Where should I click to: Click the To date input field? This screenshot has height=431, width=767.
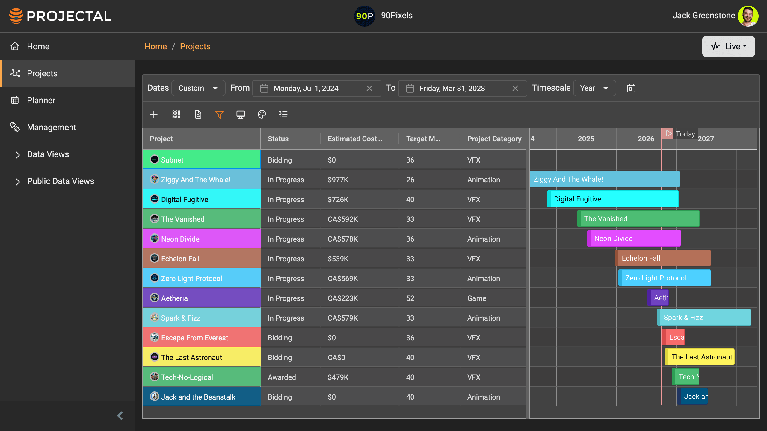pos(462,88)
